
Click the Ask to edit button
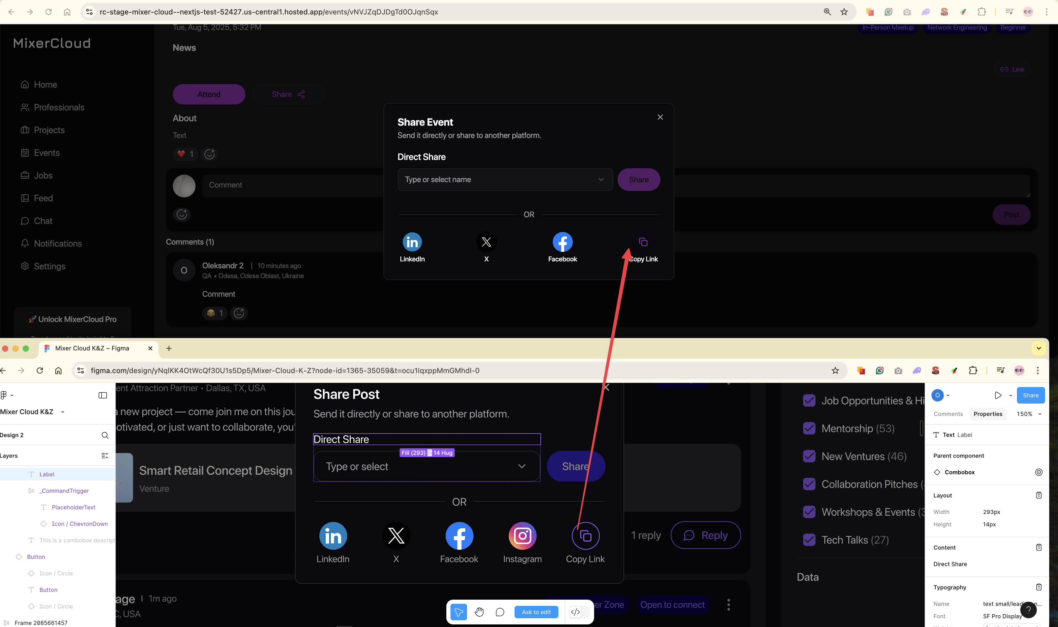click(536, 612)
